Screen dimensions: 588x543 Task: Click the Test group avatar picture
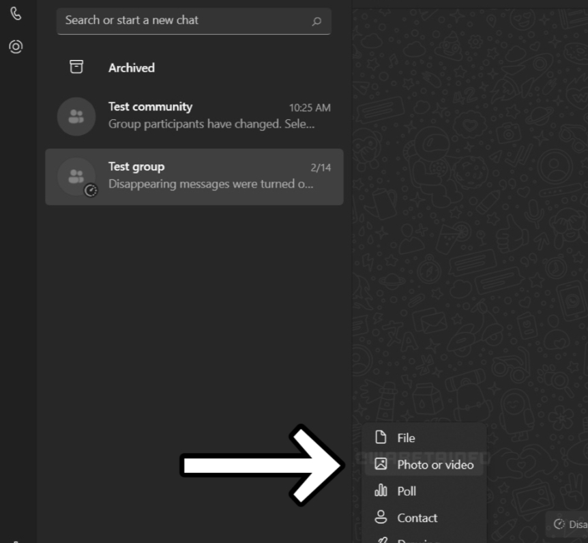pos(74,176)
